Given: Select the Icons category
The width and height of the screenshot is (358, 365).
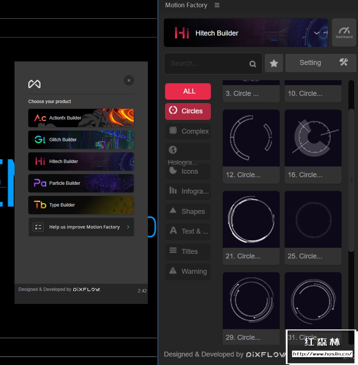Looking at the screenshot, I should tap(188, 171).
